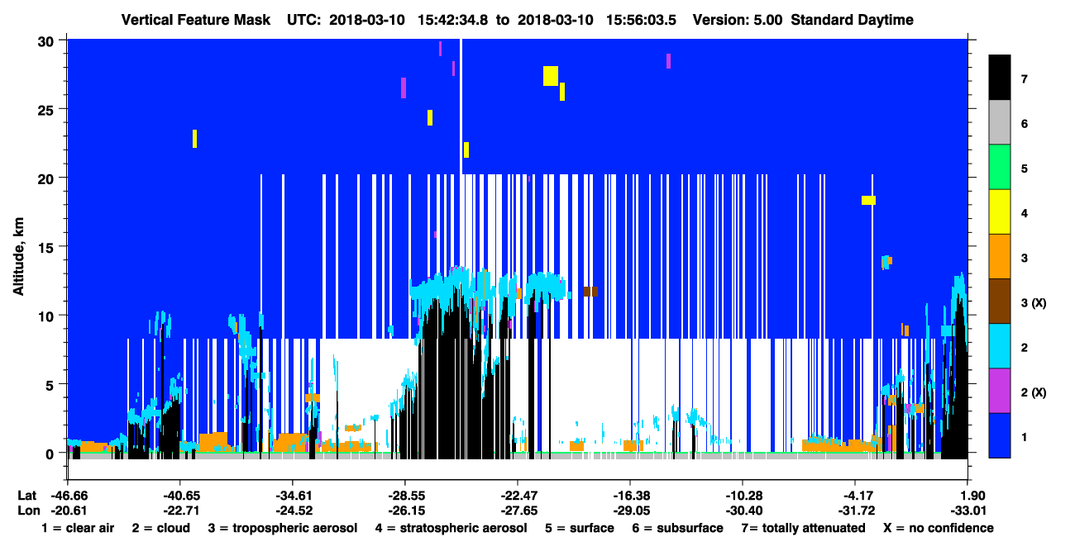Click latitude value -16.38
This screenshot has height=551, width=1075.
[630, 495]
